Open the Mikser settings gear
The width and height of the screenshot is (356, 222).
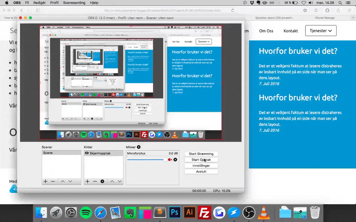(139, 147)
